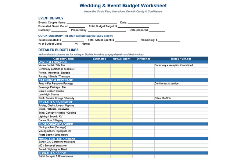244x158 pixels.
Task: Click the 'Confirm tax & service' note
Action: pos(167,84)
